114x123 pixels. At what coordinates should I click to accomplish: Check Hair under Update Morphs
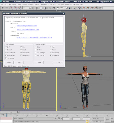(x=51, y=47)
